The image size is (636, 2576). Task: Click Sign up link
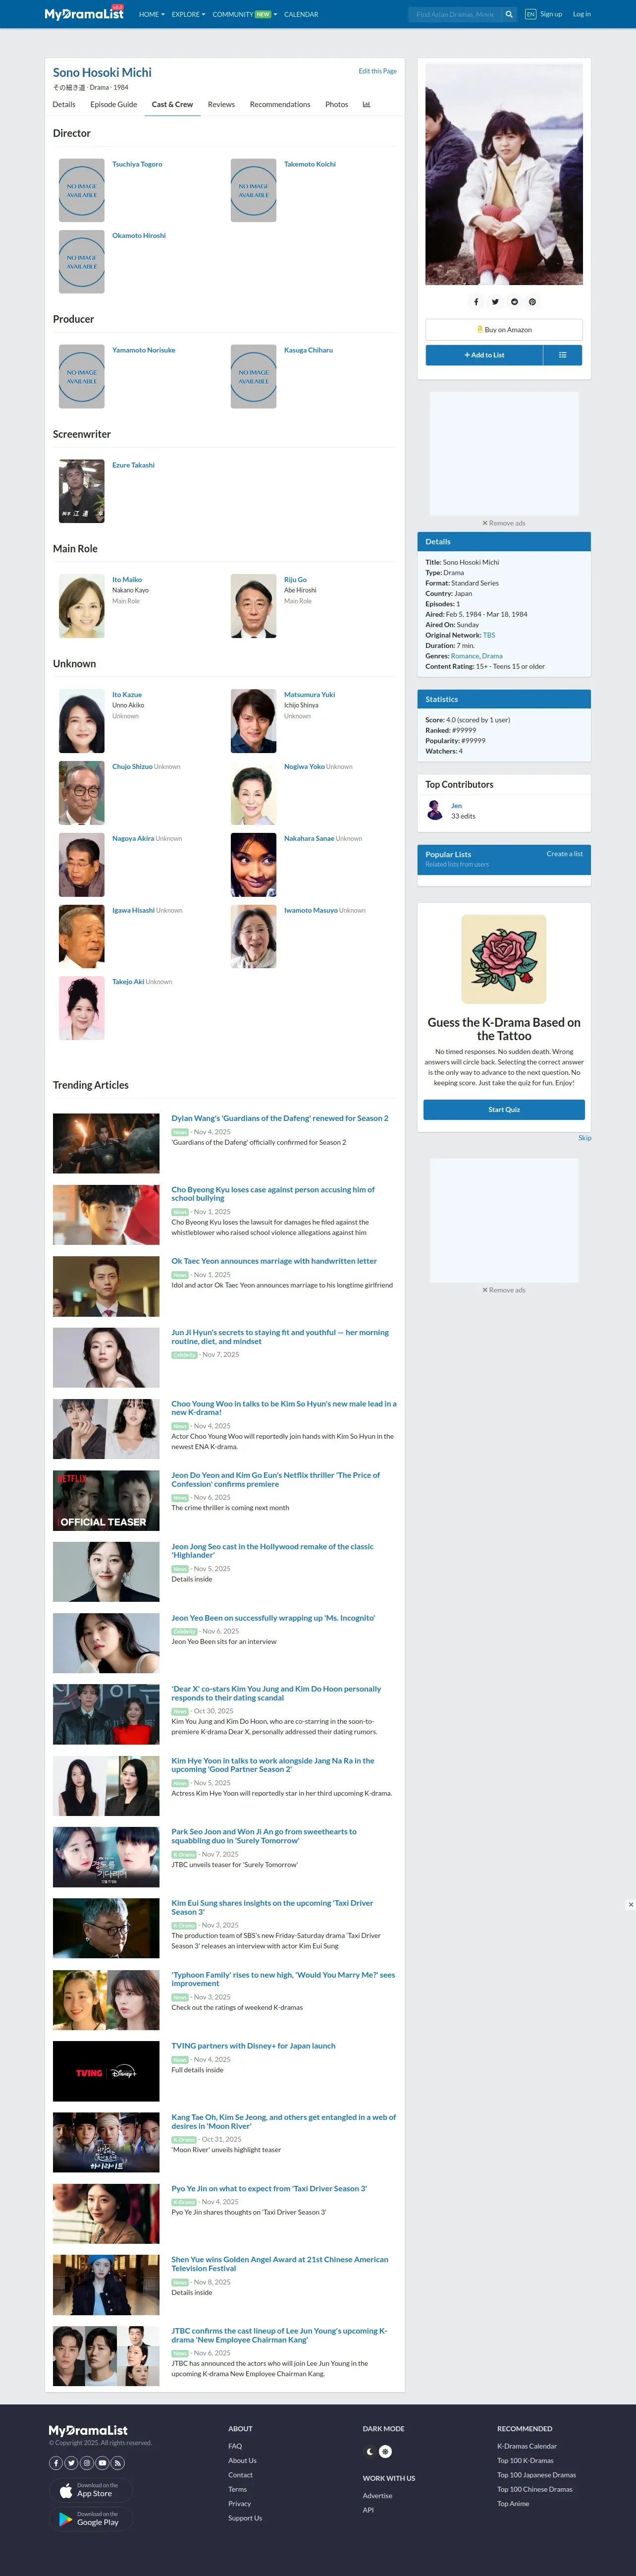[x=551, y=14]
